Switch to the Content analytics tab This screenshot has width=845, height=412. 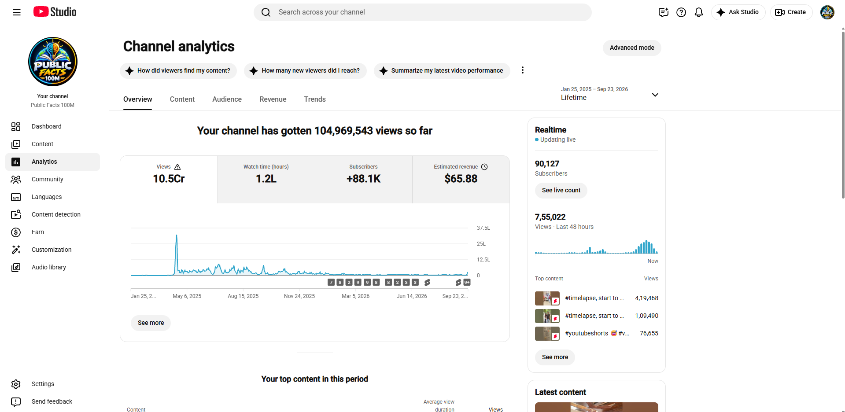[x=182, y=99]
